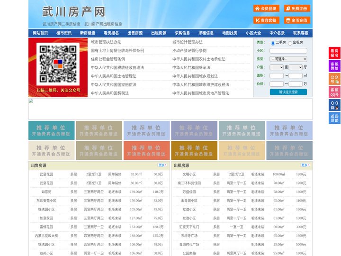Open the 中华人民共和国继承法 link

191,67
